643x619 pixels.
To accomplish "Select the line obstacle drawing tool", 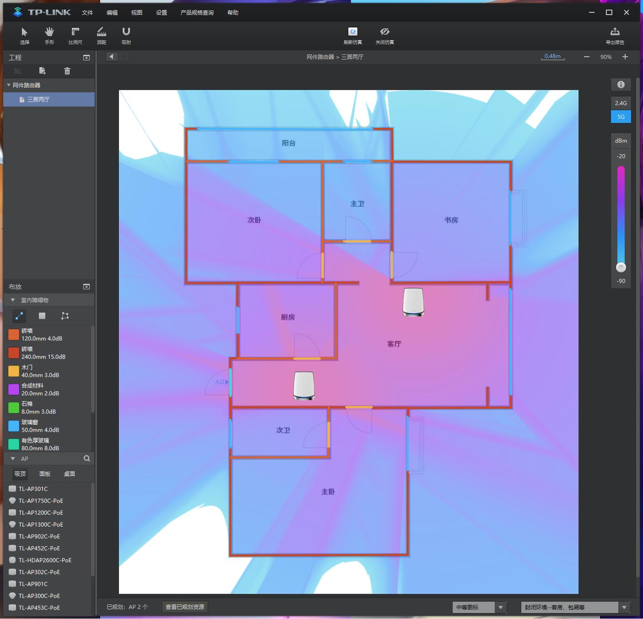I will [19, 316].
